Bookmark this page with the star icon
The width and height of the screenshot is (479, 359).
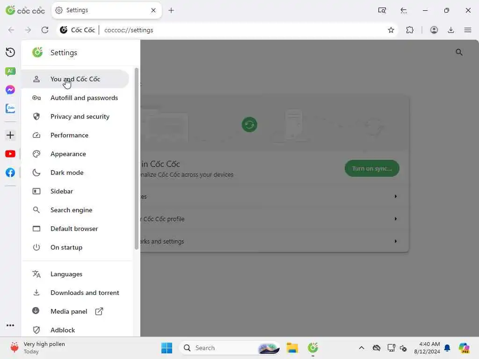391,30
